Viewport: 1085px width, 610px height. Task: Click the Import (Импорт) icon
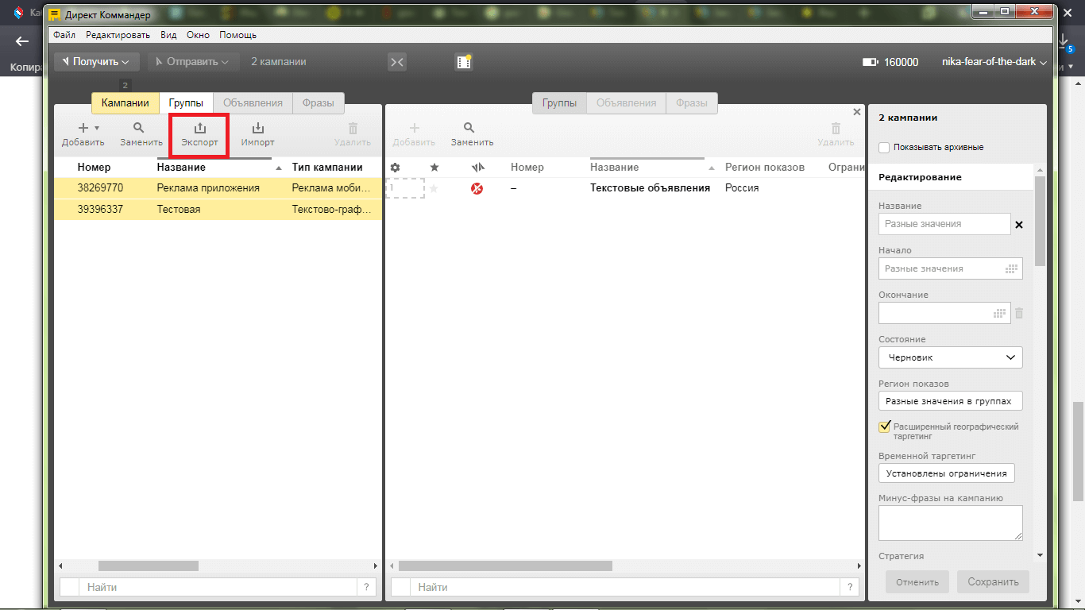coord(257,128)
